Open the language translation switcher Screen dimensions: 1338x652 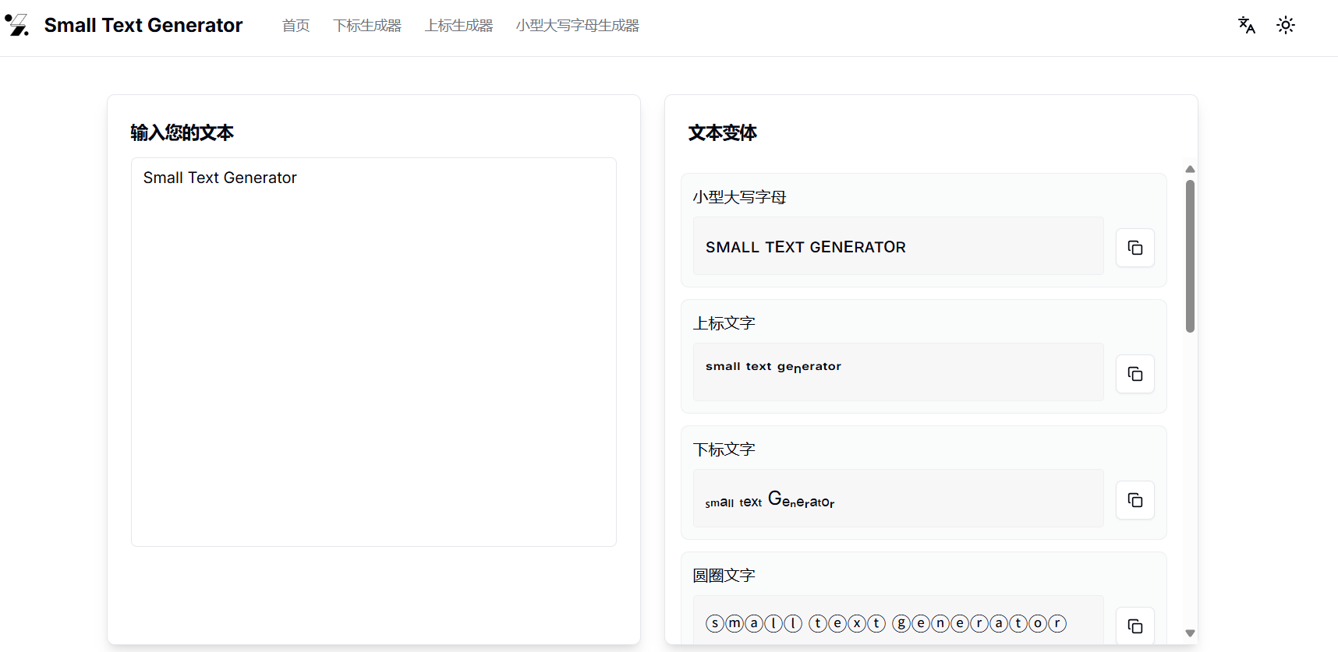tap(1246, 25)
